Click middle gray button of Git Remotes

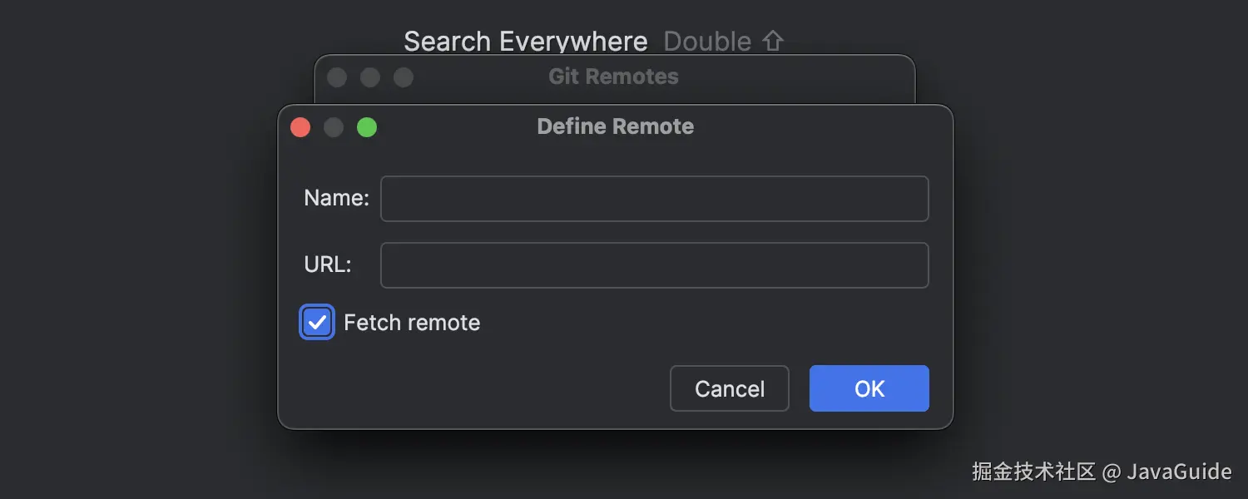[370, 77]
